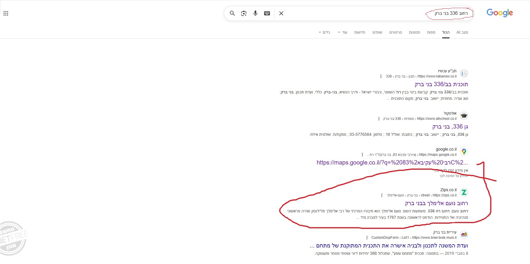Click the site name Zips.co.il
This screenshot has height=264, width=530.
[448, 190]
